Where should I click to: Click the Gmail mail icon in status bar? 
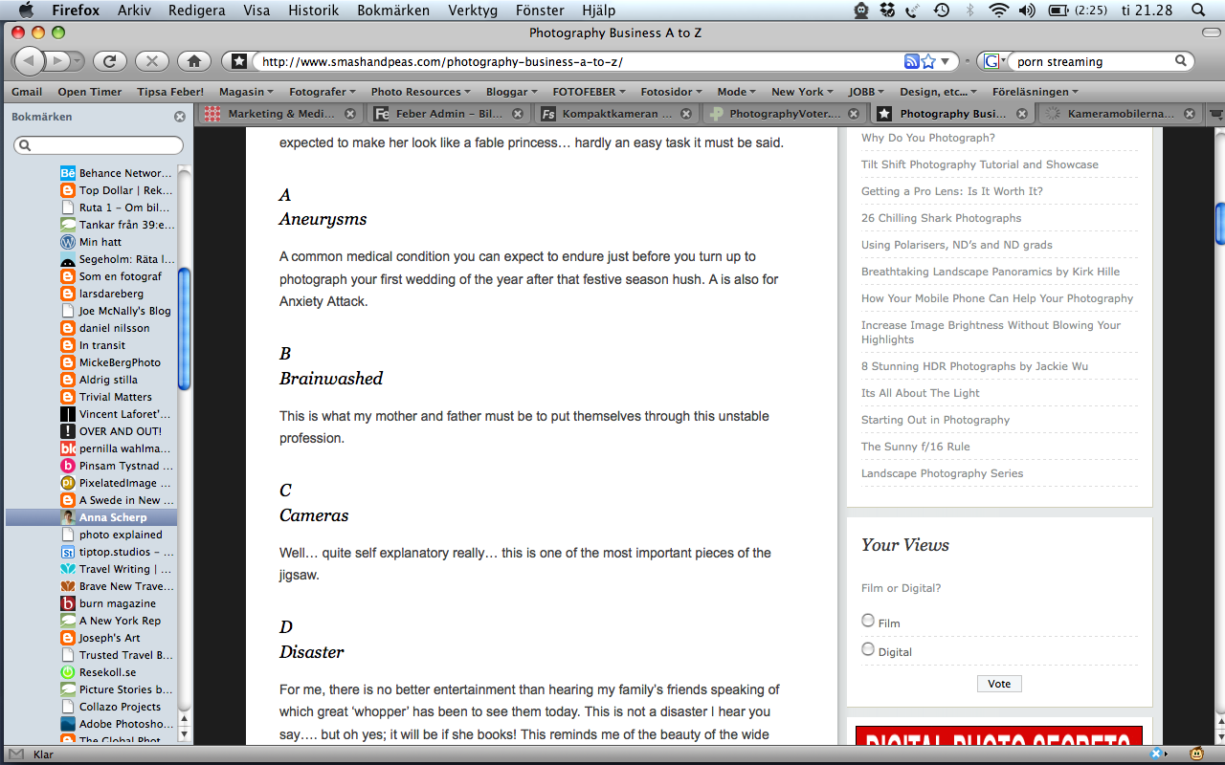[16, 754]
